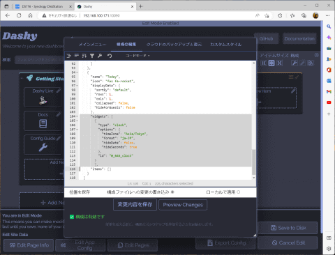Collapse options block at line 107

(77, 130)
